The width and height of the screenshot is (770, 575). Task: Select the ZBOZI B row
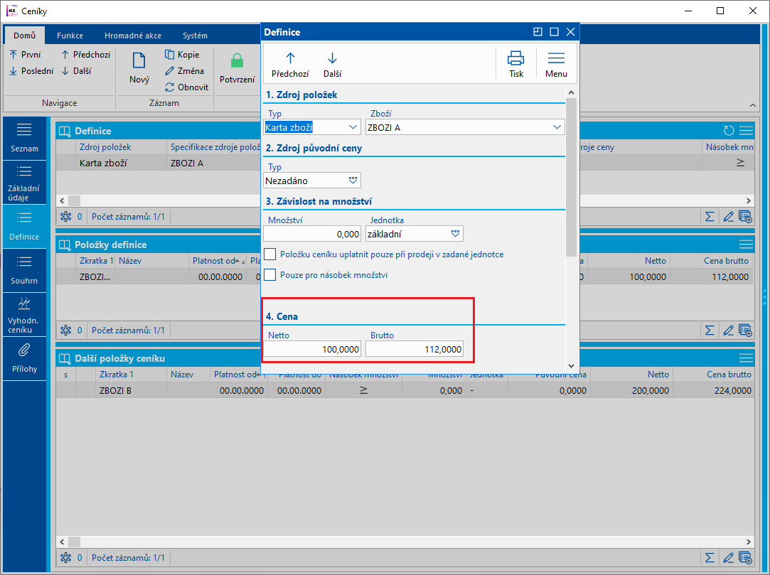coord(405,390)
